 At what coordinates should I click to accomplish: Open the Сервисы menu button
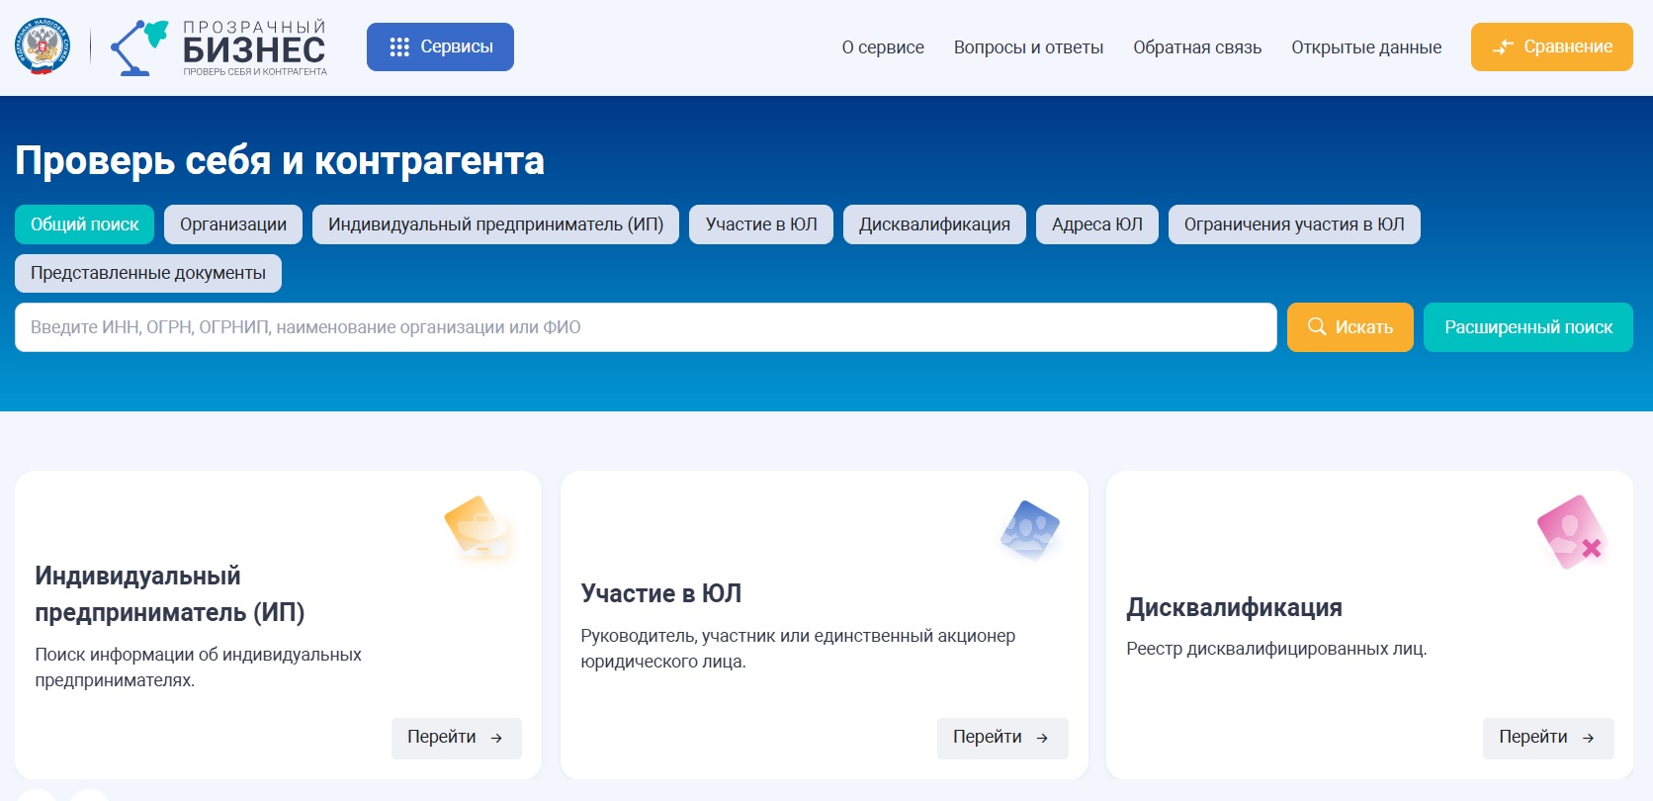[x=440, y=46]
